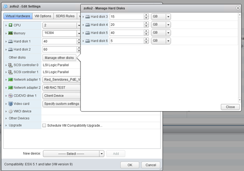Expand the CPU row

coord(6,25)
